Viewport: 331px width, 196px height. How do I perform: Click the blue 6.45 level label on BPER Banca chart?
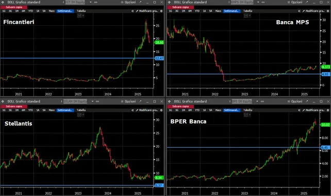pyautogui.click(x=325, y=148)
